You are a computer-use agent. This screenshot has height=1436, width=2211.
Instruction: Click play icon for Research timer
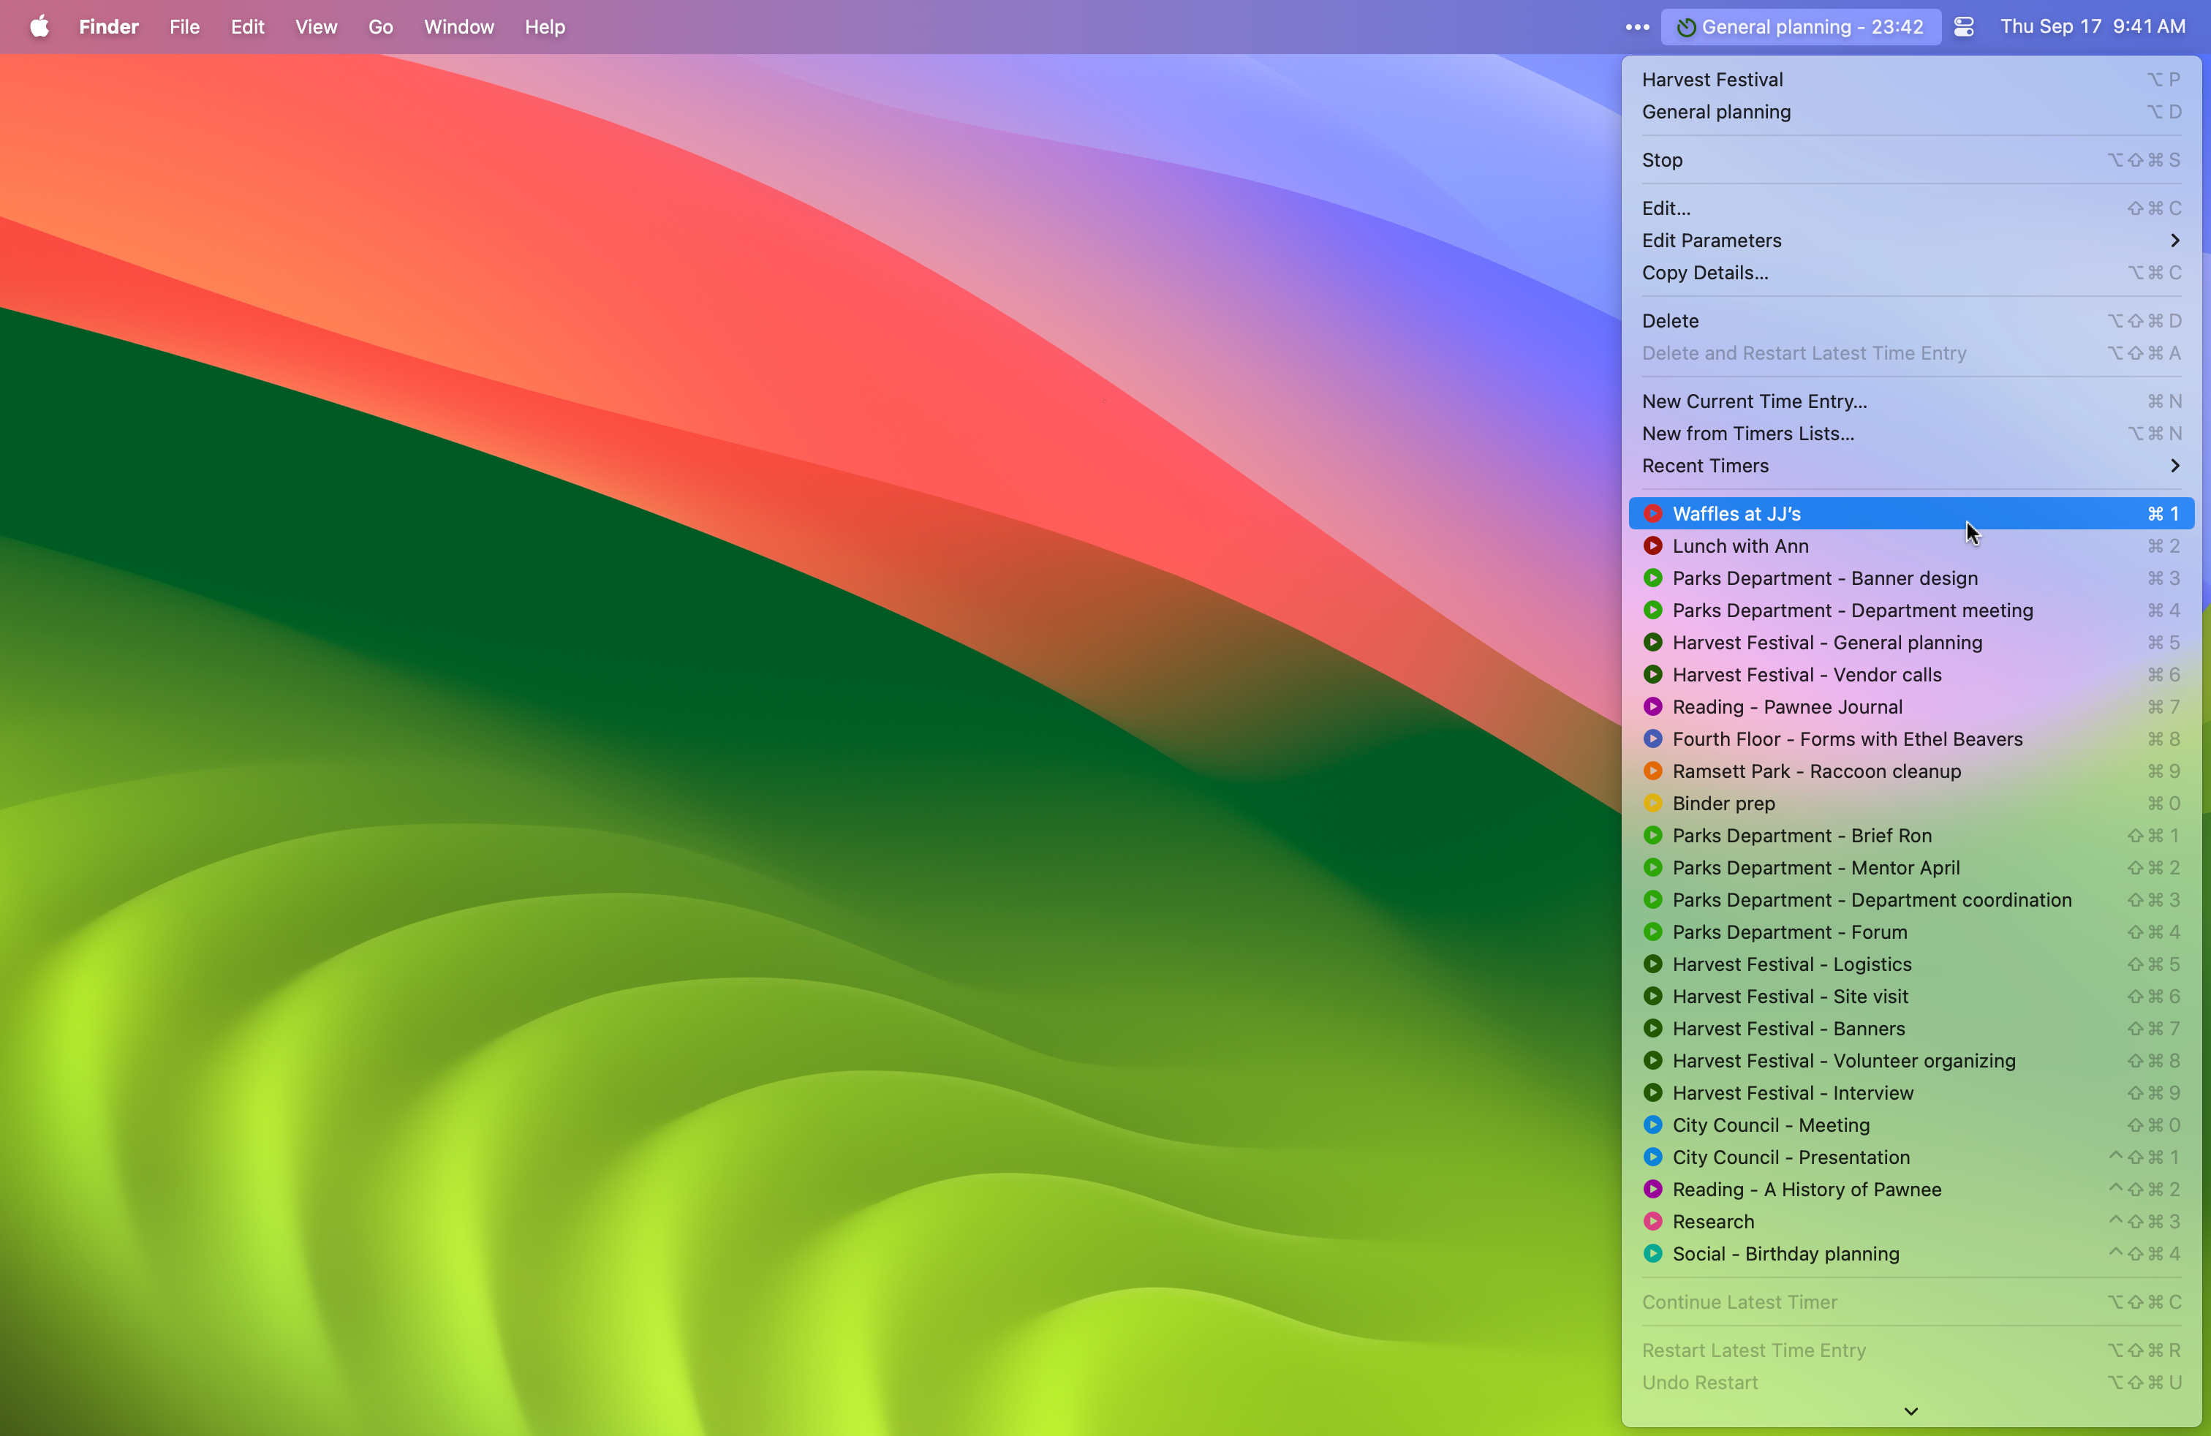tap(1652, 1222)
